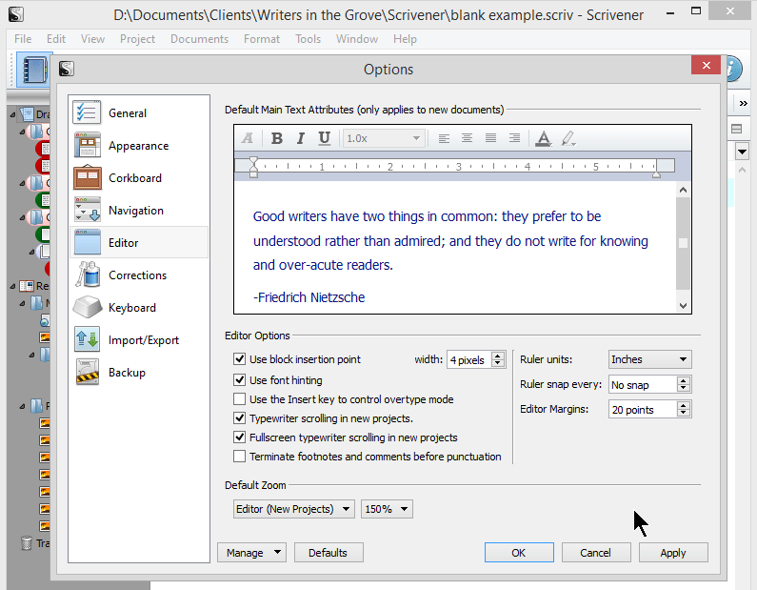Collapse the Research folder in binder
The image size is (757, 590).
click(12, 287)
